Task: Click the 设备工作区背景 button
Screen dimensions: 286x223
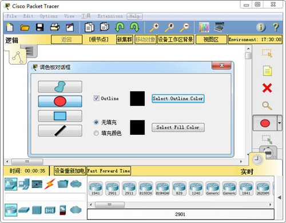Action: click(176, 40)
